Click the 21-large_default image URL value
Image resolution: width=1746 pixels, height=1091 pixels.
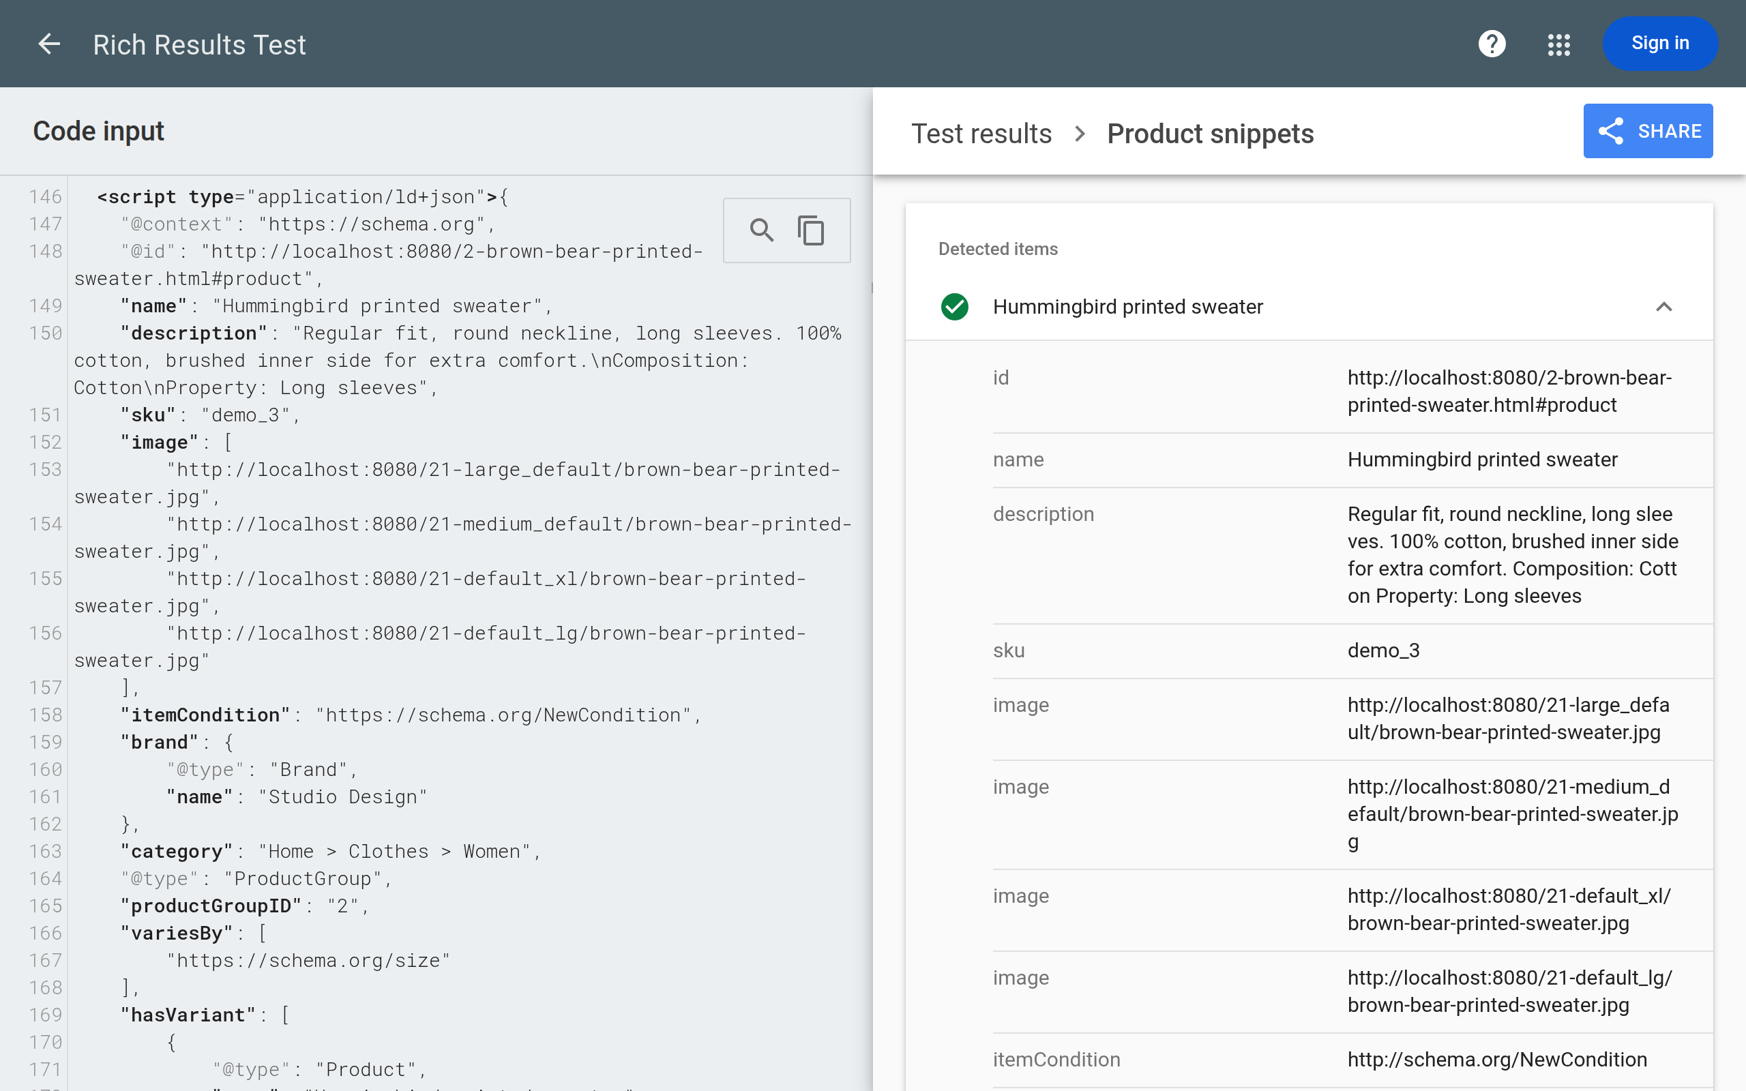[x=1508, y=718]
